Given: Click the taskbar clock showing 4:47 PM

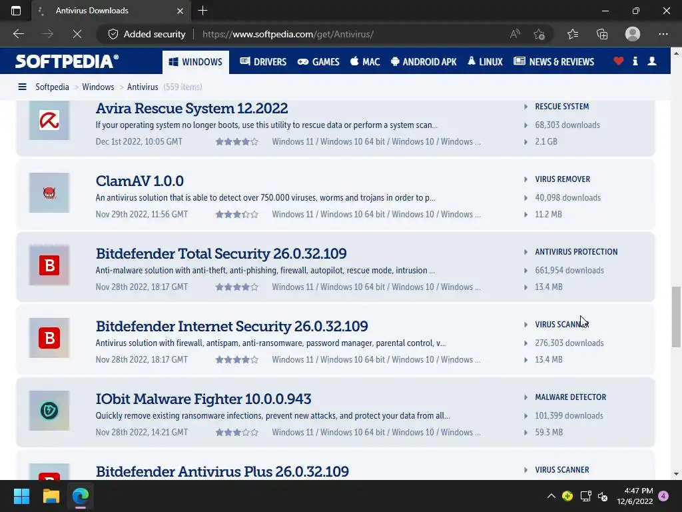Looking at the screenshot, I should [x=635, y=496].
